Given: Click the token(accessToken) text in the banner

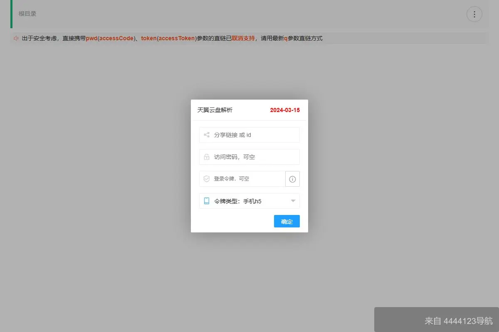Looking at the screenshot, I should coord(168,38).
